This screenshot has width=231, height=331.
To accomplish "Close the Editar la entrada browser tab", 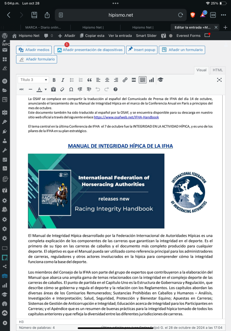I will tap(216, 27).
